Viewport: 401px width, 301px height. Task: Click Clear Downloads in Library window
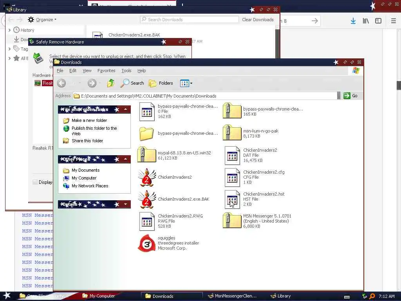pyautogui.click(x=258, y=20)
